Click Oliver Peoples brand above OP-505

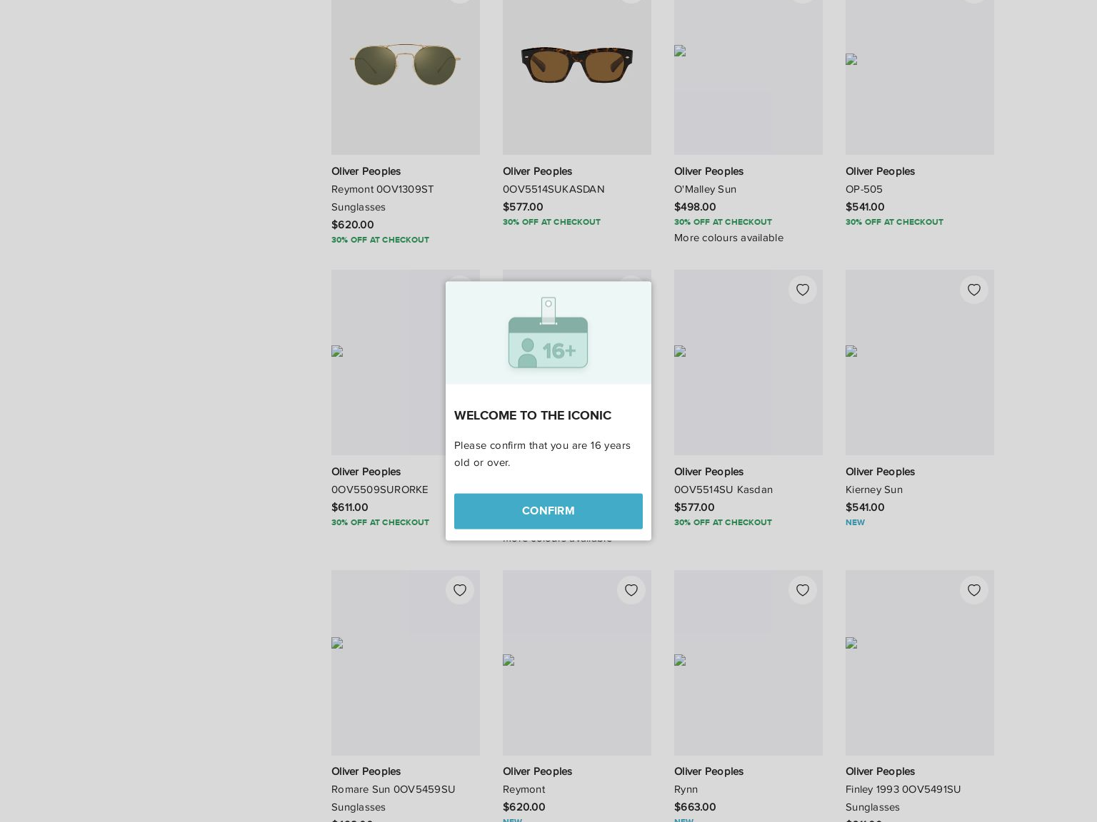coord(880,171)
